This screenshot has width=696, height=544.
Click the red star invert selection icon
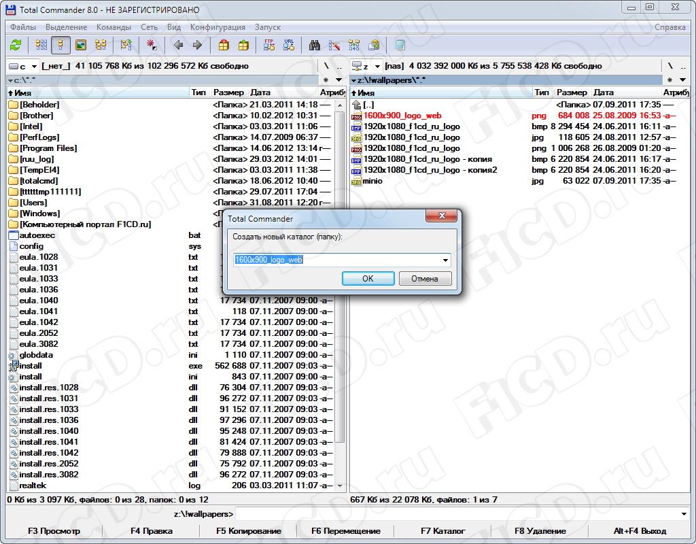click(152, 45)
